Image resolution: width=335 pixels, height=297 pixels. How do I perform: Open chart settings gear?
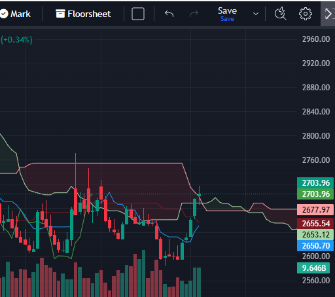coord(306,14)
